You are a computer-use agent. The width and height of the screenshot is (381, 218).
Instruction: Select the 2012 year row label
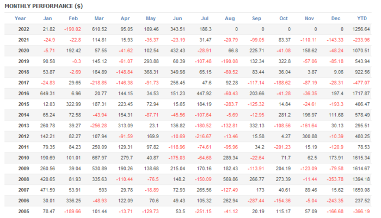point(23,136)
